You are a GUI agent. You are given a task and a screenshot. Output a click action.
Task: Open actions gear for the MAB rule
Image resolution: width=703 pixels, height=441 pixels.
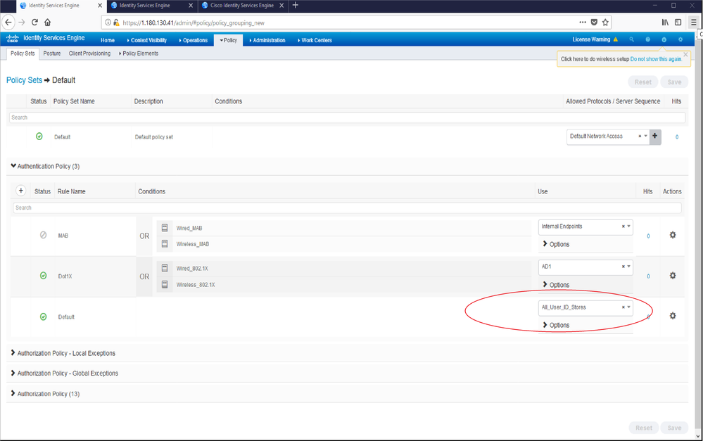pos(673,235)
